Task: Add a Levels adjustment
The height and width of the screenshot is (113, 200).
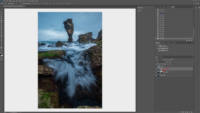Action: coord(161,46)
